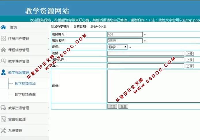Click the tools icon next to 系统管理
Viewport: 200px width, 140px height.
pyautogui.click(x=3, y=130)
